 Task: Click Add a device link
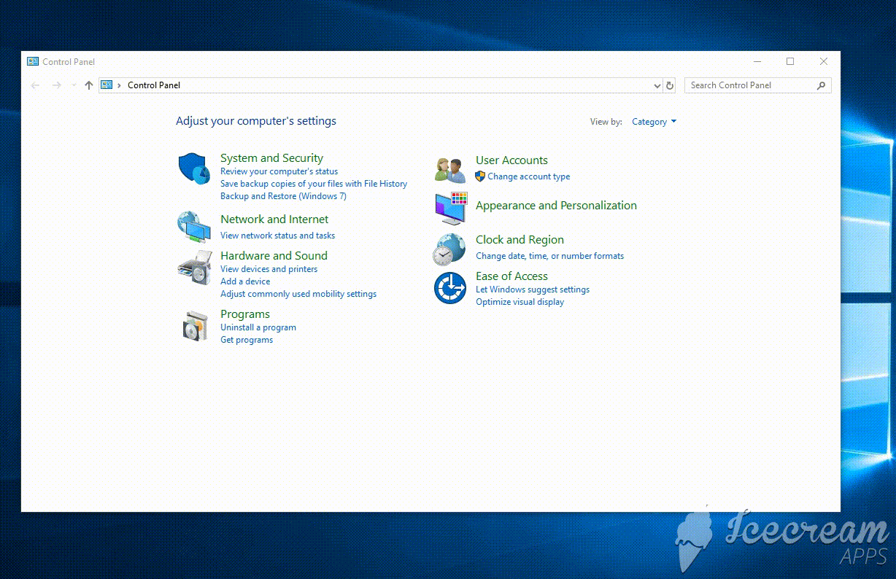coord(245,281)
